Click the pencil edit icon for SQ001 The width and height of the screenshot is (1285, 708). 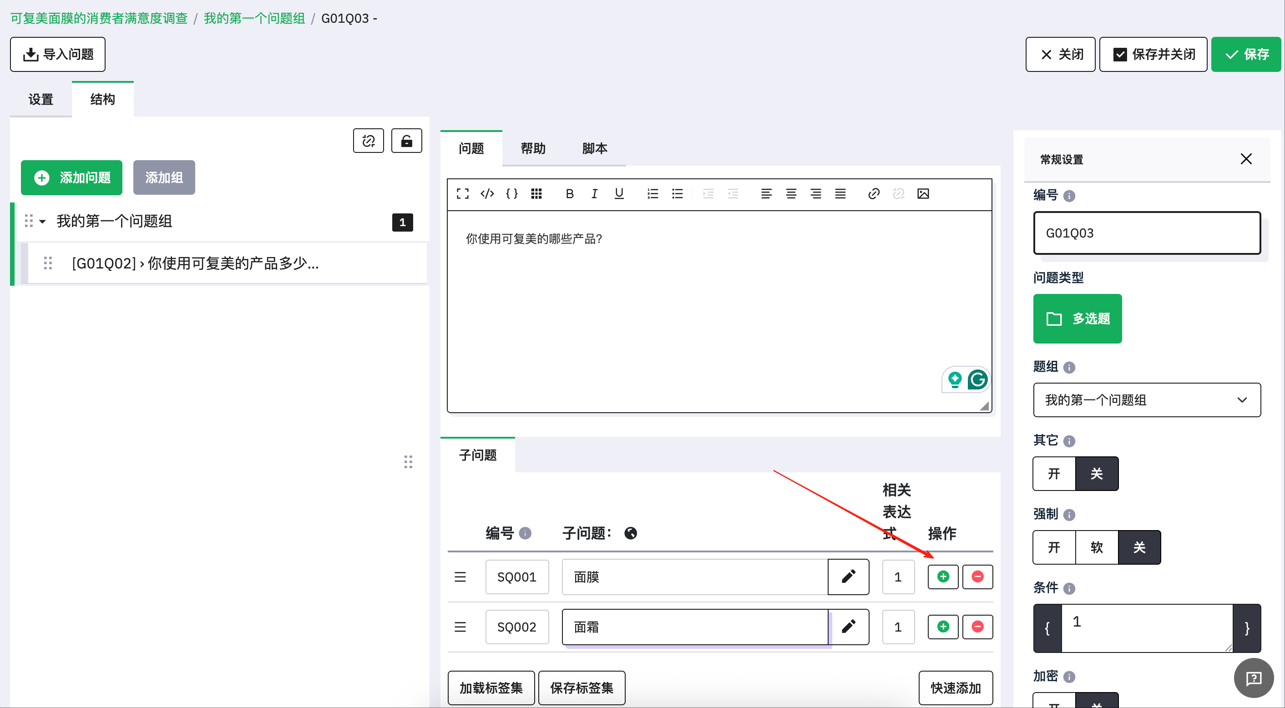coord(848,577)
